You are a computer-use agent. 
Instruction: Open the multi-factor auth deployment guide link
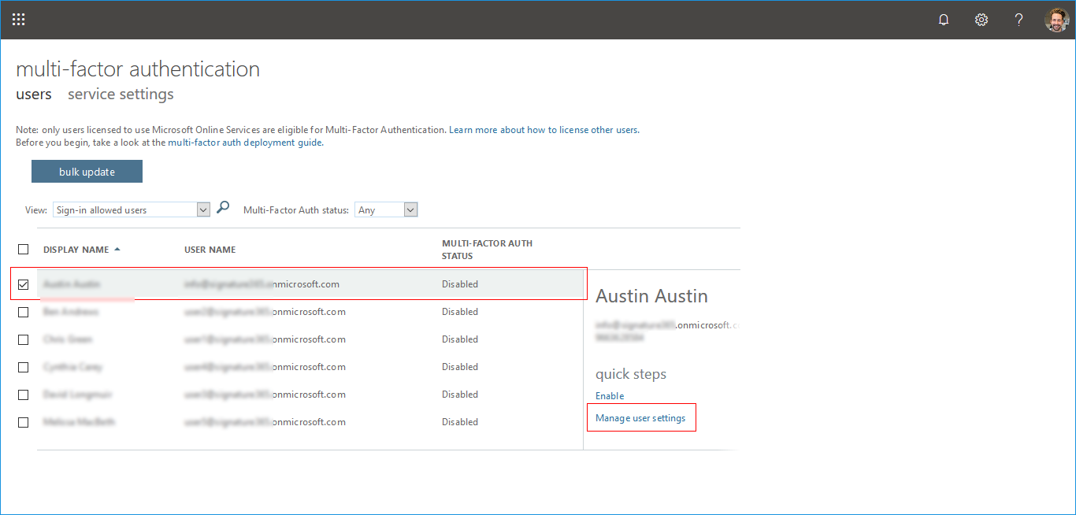[x=245, y=143]
